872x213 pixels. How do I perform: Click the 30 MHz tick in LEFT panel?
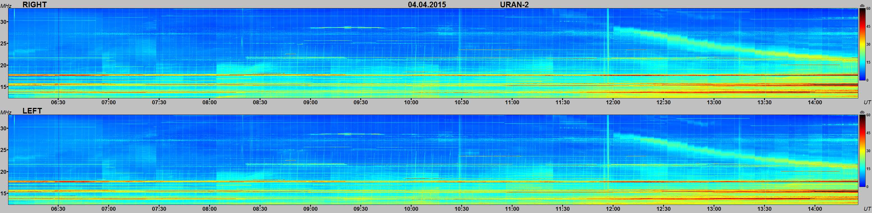[x=4, y=128]
